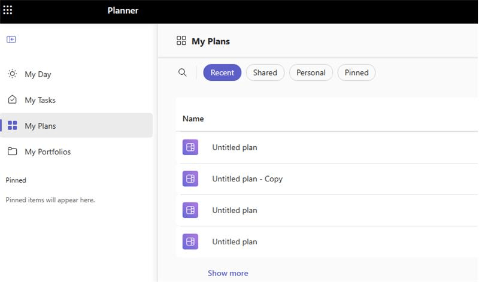This screenshot has width=479, height=282.
Task: Click the My Day sun icon
Action: click(x=12, y=74)
